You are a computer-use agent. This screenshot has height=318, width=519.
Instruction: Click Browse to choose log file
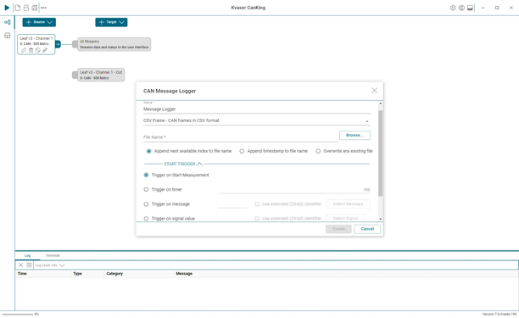pyautogui.click(x=354, y=136)
